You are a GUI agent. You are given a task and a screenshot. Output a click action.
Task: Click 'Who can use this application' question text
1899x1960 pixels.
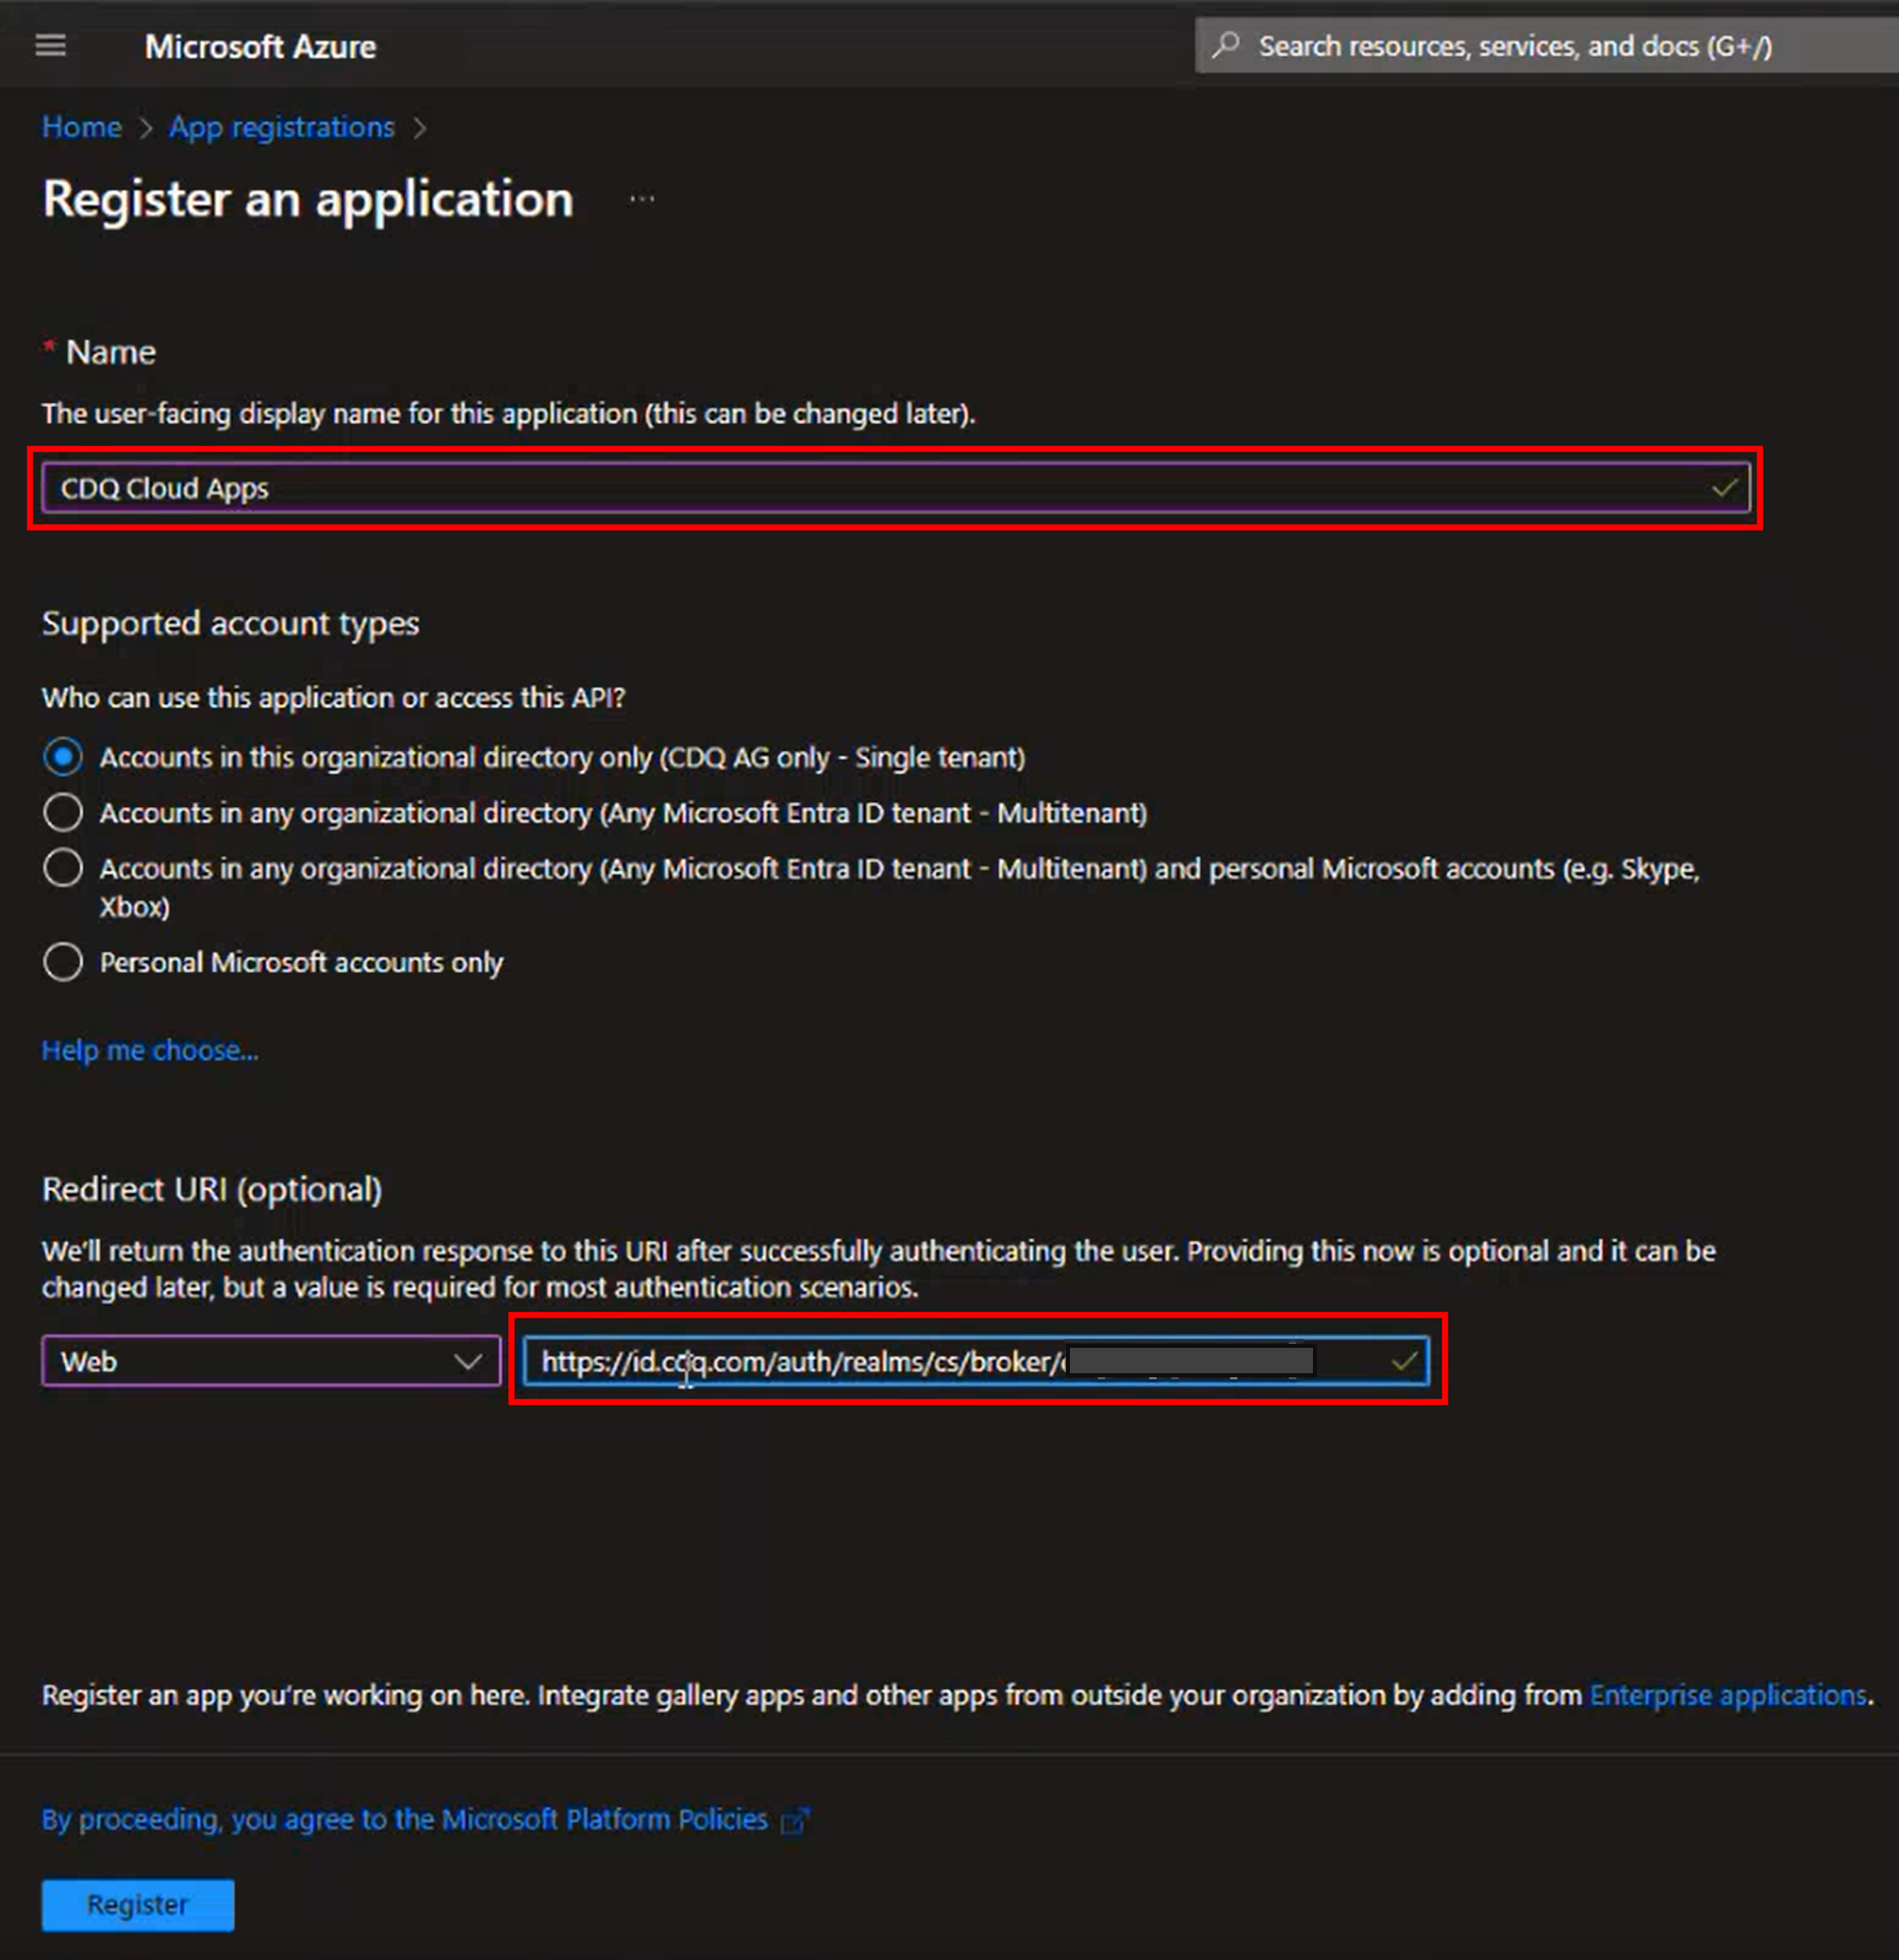click(x=333, y=697)
